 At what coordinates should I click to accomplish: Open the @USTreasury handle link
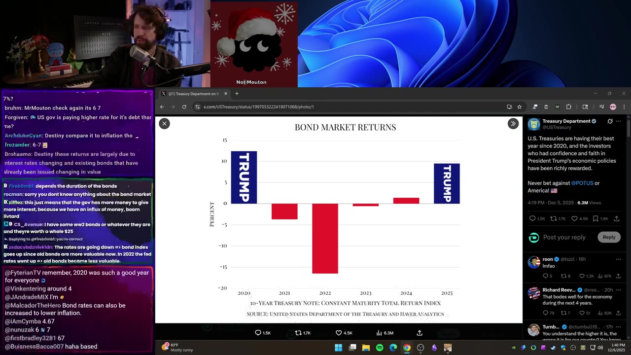[x=557, y=127]
